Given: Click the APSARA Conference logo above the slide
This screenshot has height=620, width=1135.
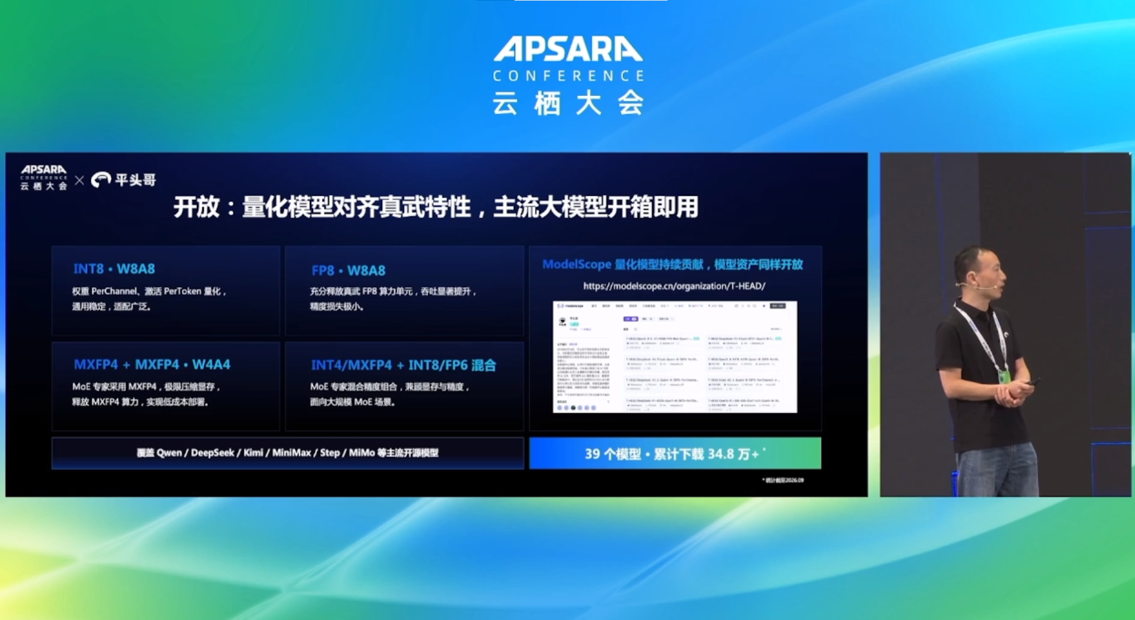Looking at the screenshot, I should (568, 76).
